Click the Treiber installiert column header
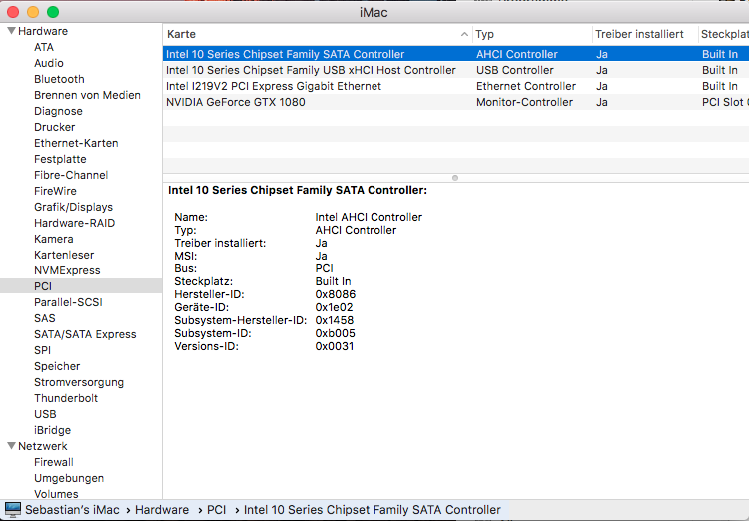Viewport: 749px width, 521px height. 639,34
